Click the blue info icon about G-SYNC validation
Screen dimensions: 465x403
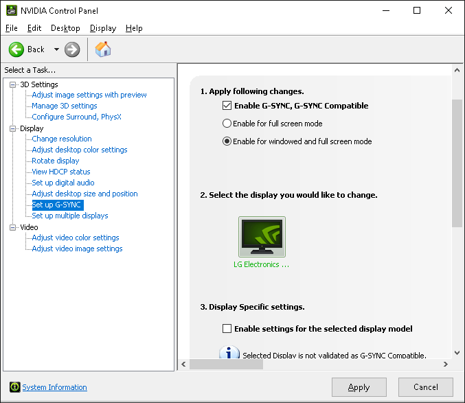pos(229,353)
